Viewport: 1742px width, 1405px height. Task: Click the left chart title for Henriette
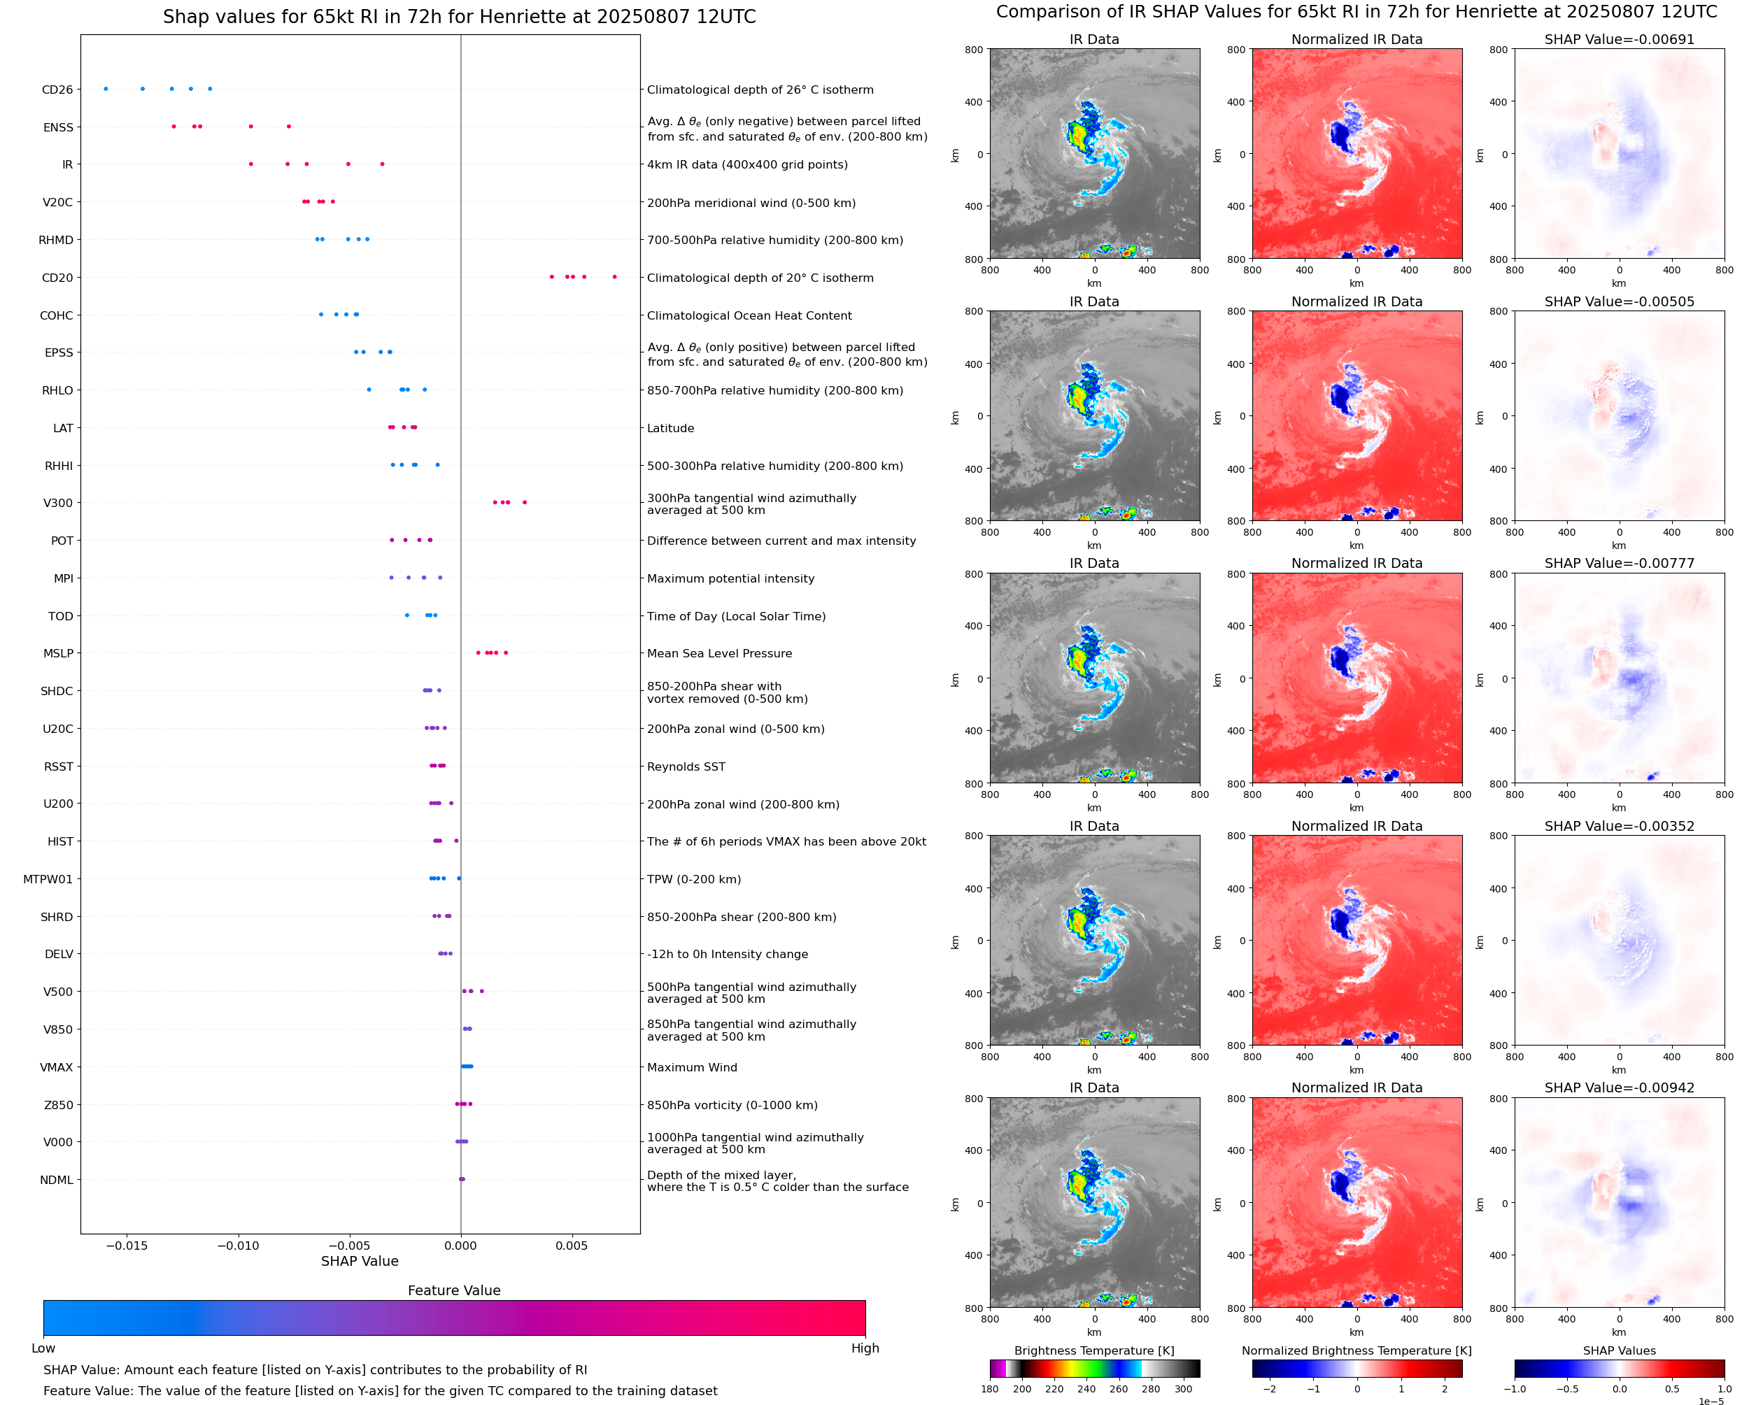pos(459,17)
